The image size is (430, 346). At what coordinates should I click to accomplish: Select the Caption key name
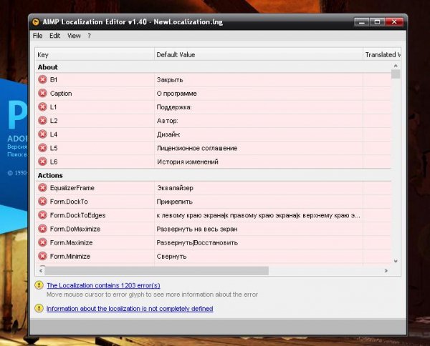[x=61, y=93]
